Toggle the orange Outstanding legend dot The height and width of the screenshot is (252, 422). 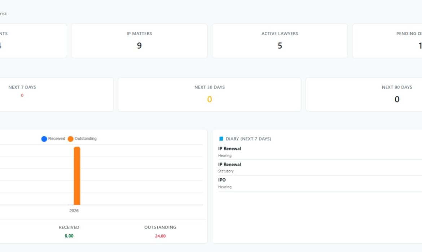pyautogui.click(x=70, y=139)
